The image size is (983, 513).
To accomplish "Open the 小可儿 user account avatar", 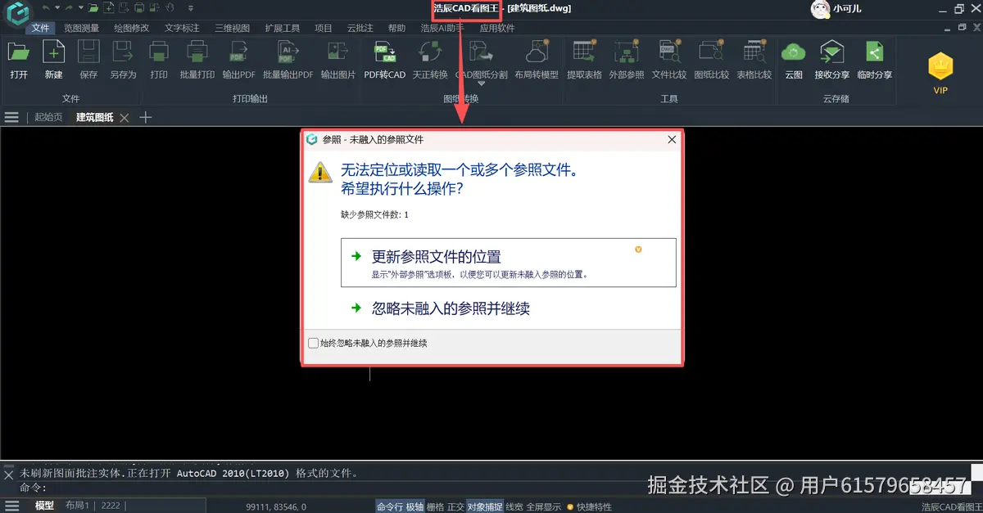I will (x=821, y=9).
